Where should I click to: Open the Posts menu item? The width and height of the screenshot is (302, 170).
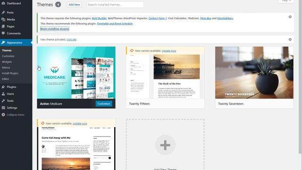coord(16,13)
